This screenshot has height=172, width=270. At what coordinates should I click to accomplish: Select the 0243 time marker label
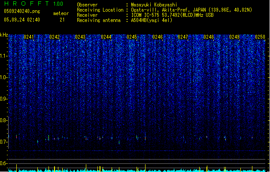pos(80,37)
